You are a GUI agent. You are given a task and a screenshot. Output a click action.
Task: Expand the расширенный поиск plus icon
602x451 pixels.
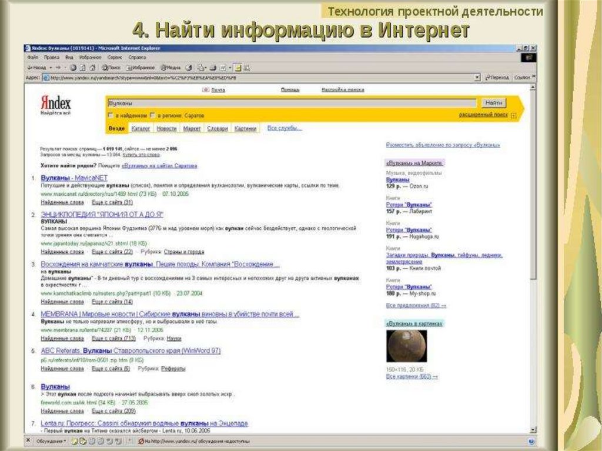click(x=513, y=116)
